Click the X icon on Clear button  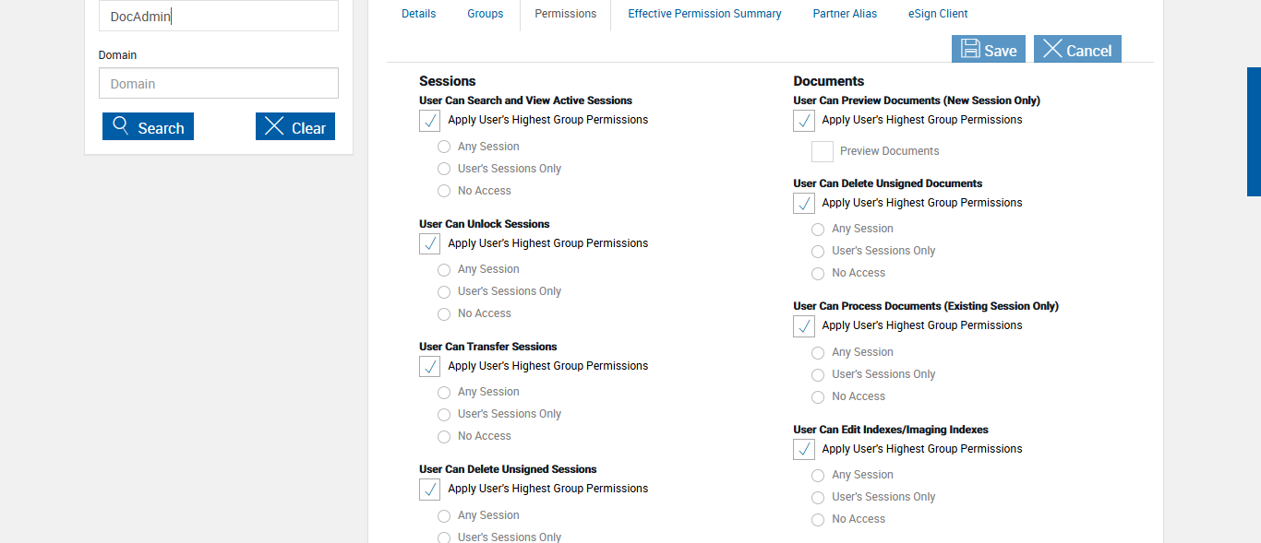click(x=274, y=127)
